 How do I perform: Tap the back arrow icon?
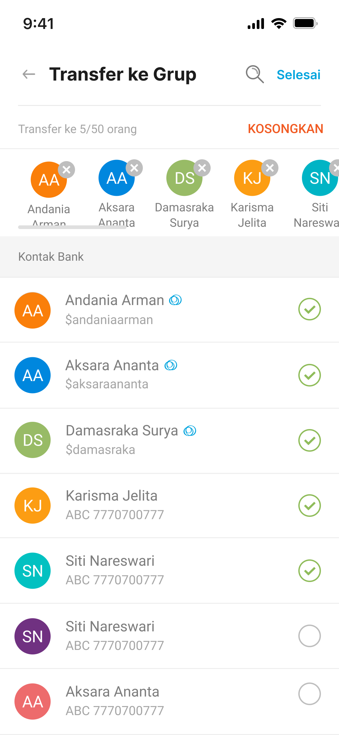coord(29,74)
